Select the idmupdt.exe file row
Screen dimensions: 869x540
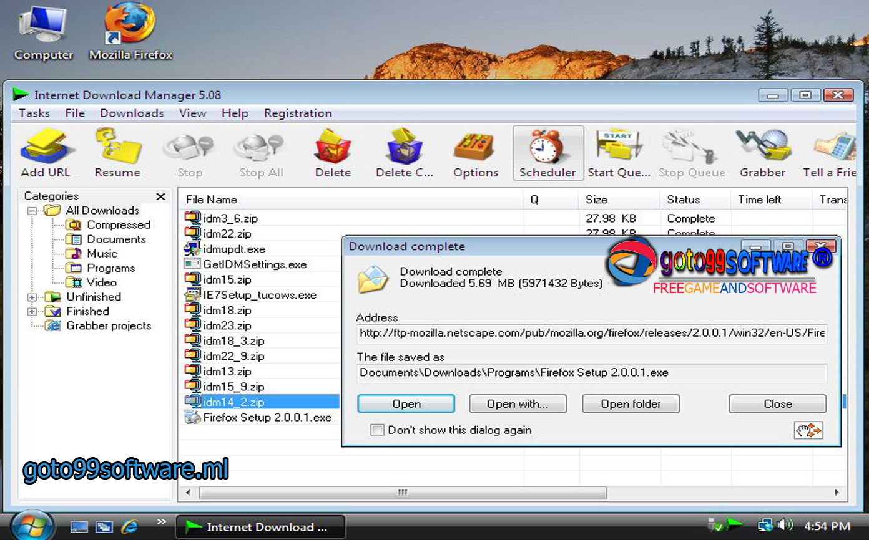pyautogui.click(x=225, y=249)
